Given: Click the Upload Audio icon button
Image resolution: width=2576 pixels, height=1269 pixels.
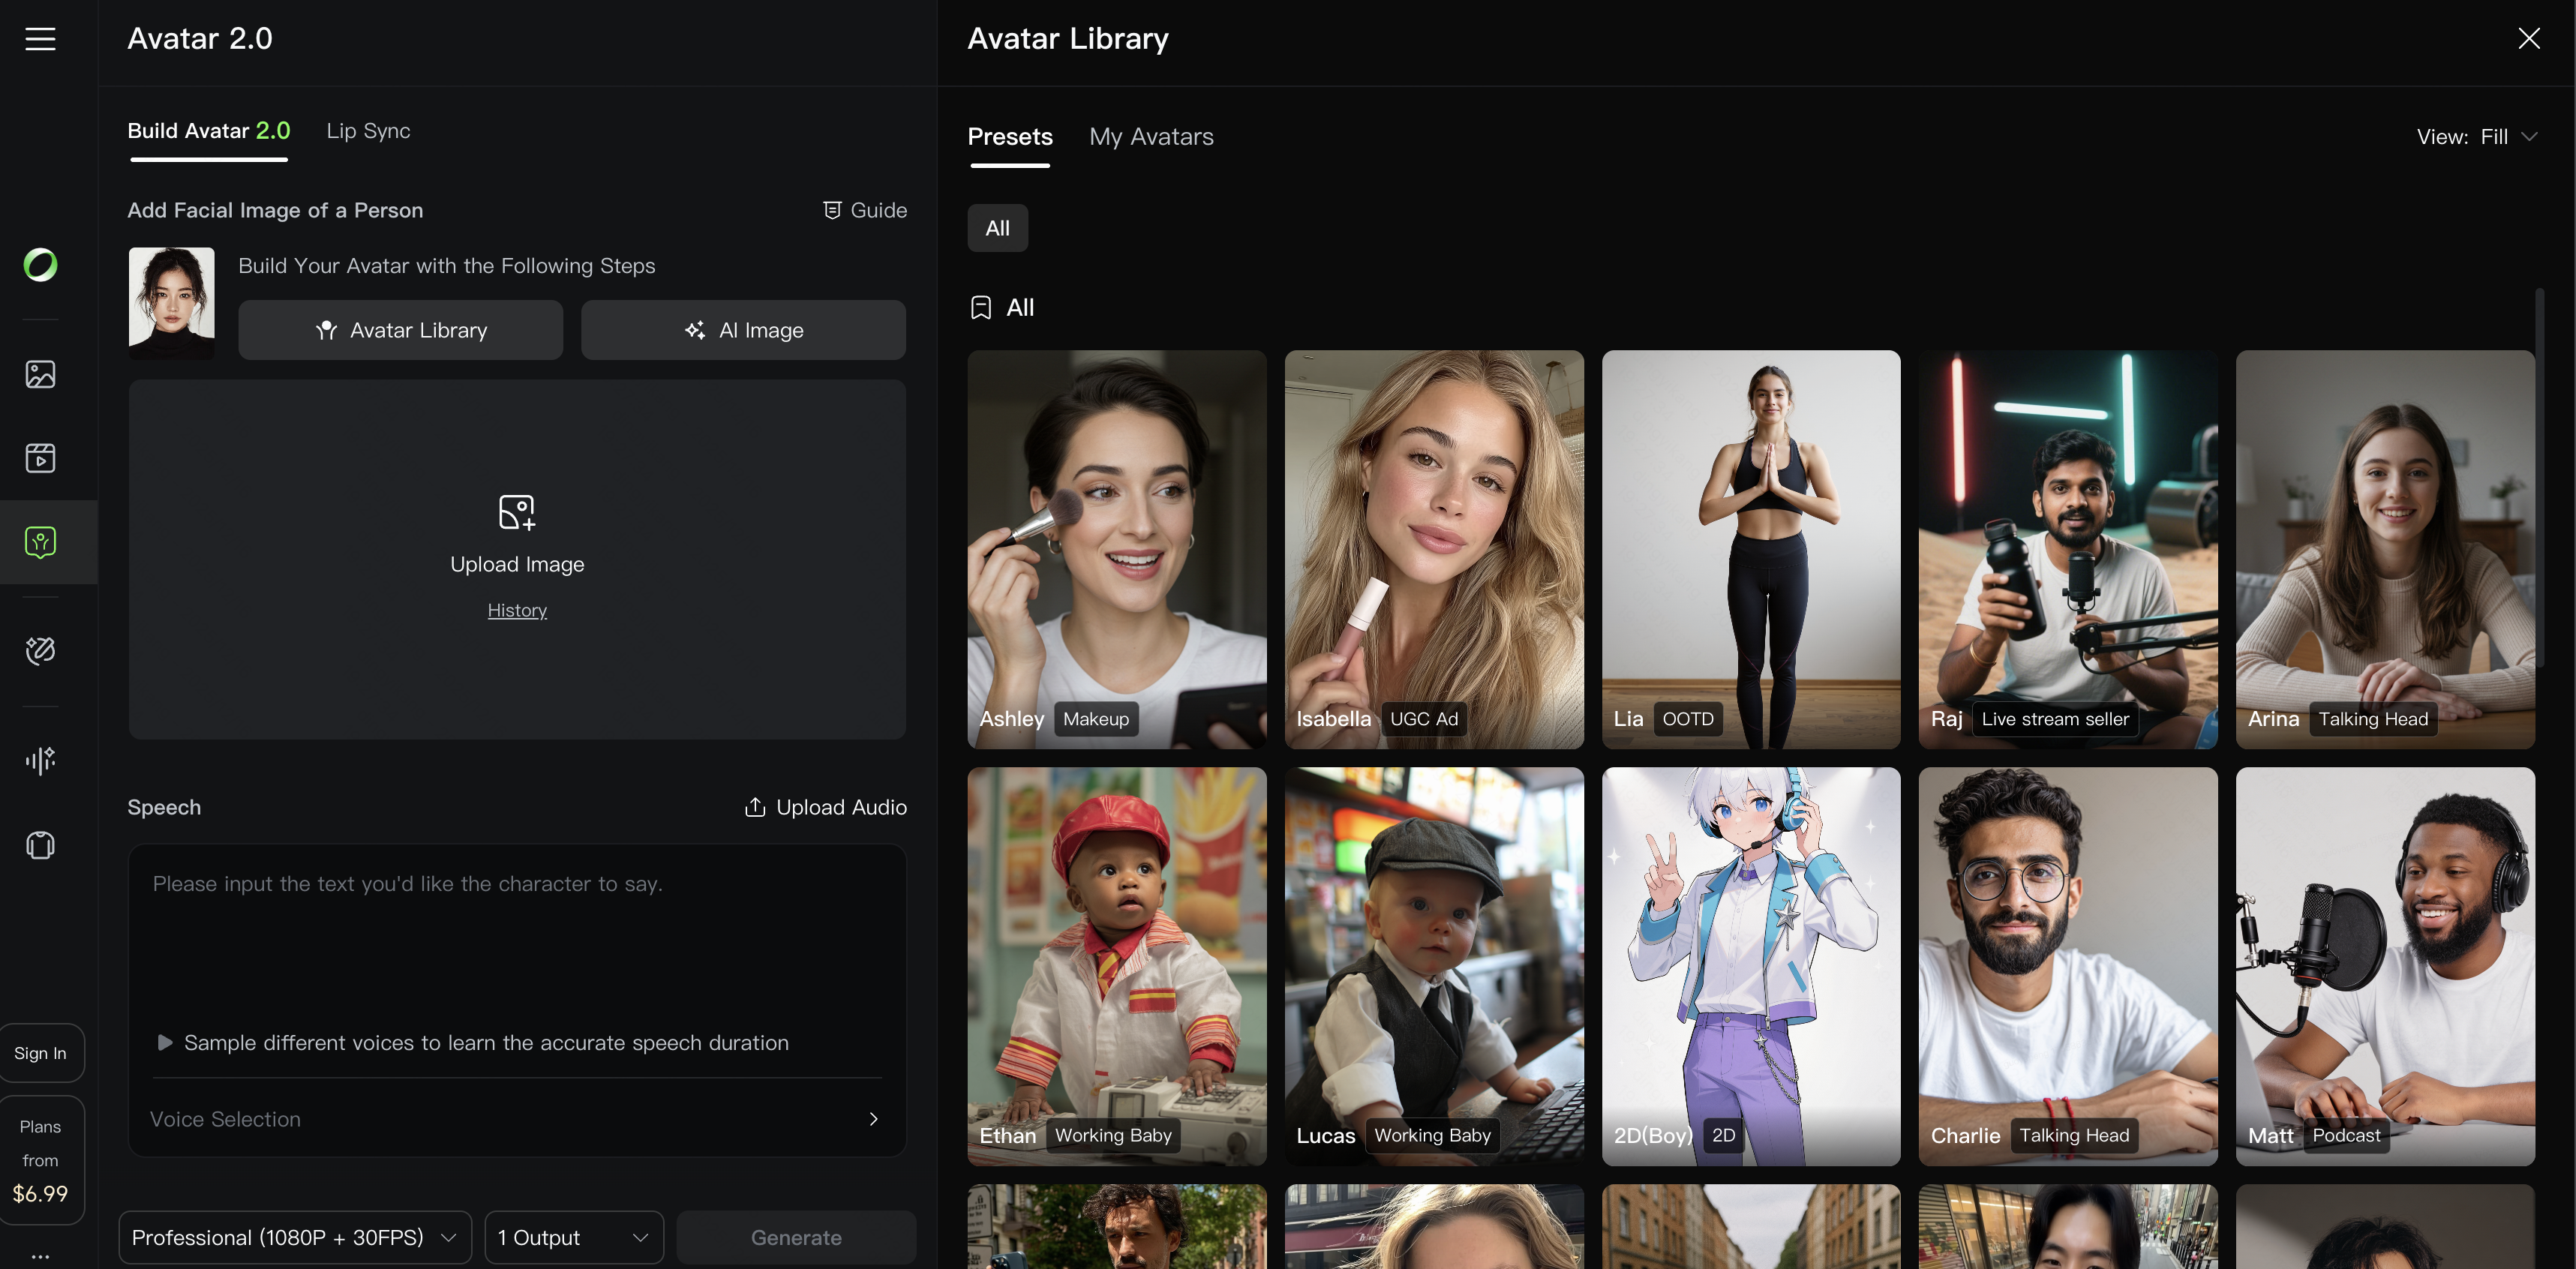Looking at the screenshot, I should pos(825,807).
